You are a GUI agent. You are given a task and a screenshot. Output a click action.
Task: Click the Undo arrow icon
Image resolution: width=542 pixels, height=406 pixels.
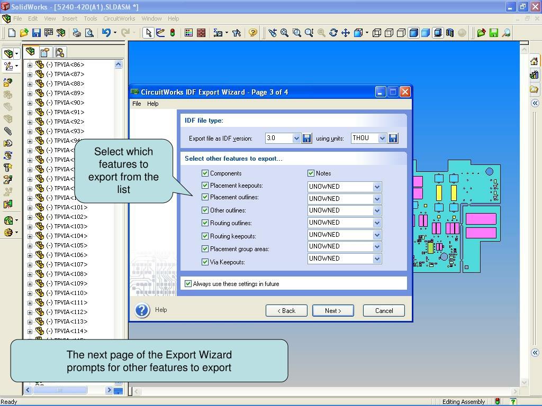coord(106,33)
